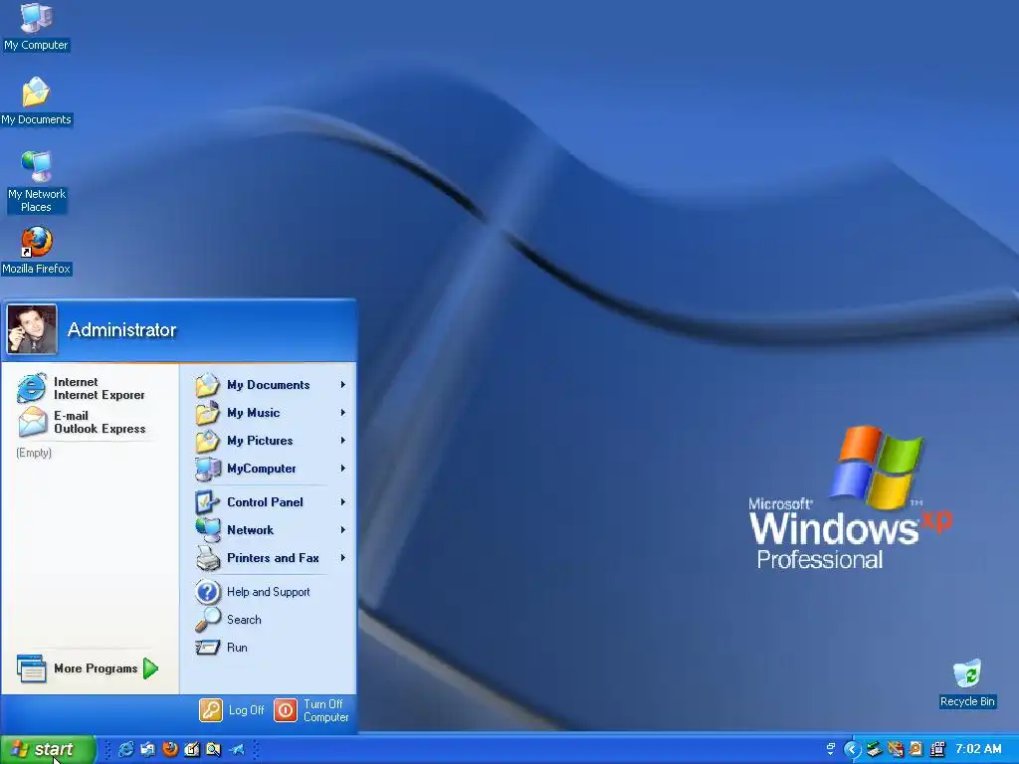Open Printers and Fax in the Start menu
The image size is (1019, 764).
[x=271, y=558]
